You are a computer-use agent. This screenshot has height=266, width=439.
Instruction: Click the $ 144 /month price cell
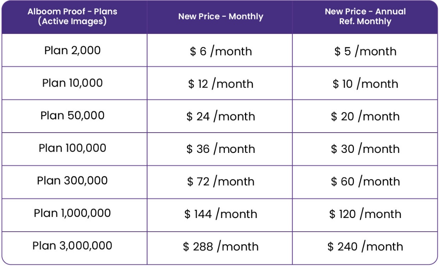click(x=220, y=214)
